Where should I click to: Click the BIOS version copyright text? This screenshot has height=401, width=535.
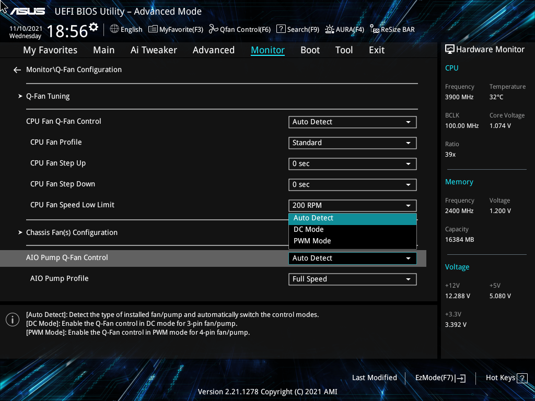pos(267,392)
